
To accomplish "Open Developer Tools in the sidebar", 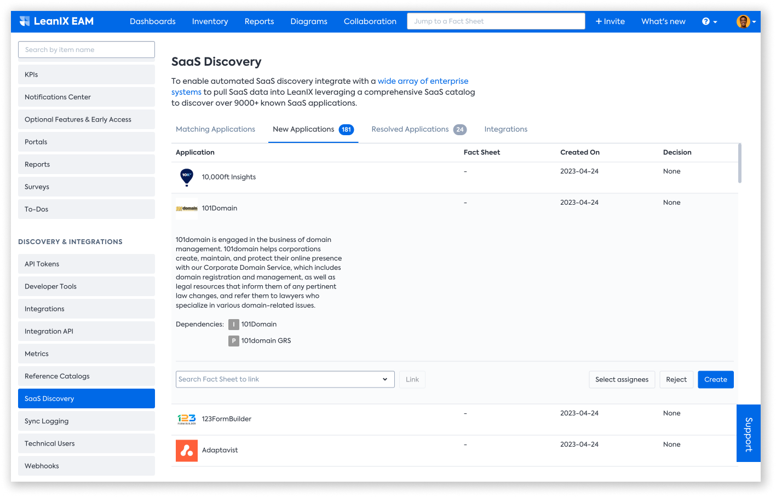I will pos(87,286).
